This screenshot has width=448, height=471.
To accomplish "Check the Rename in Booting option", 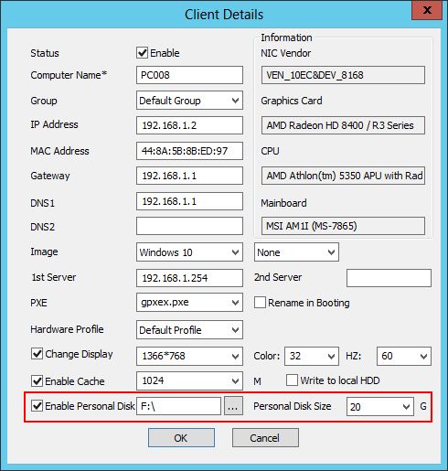I will 260,303.
